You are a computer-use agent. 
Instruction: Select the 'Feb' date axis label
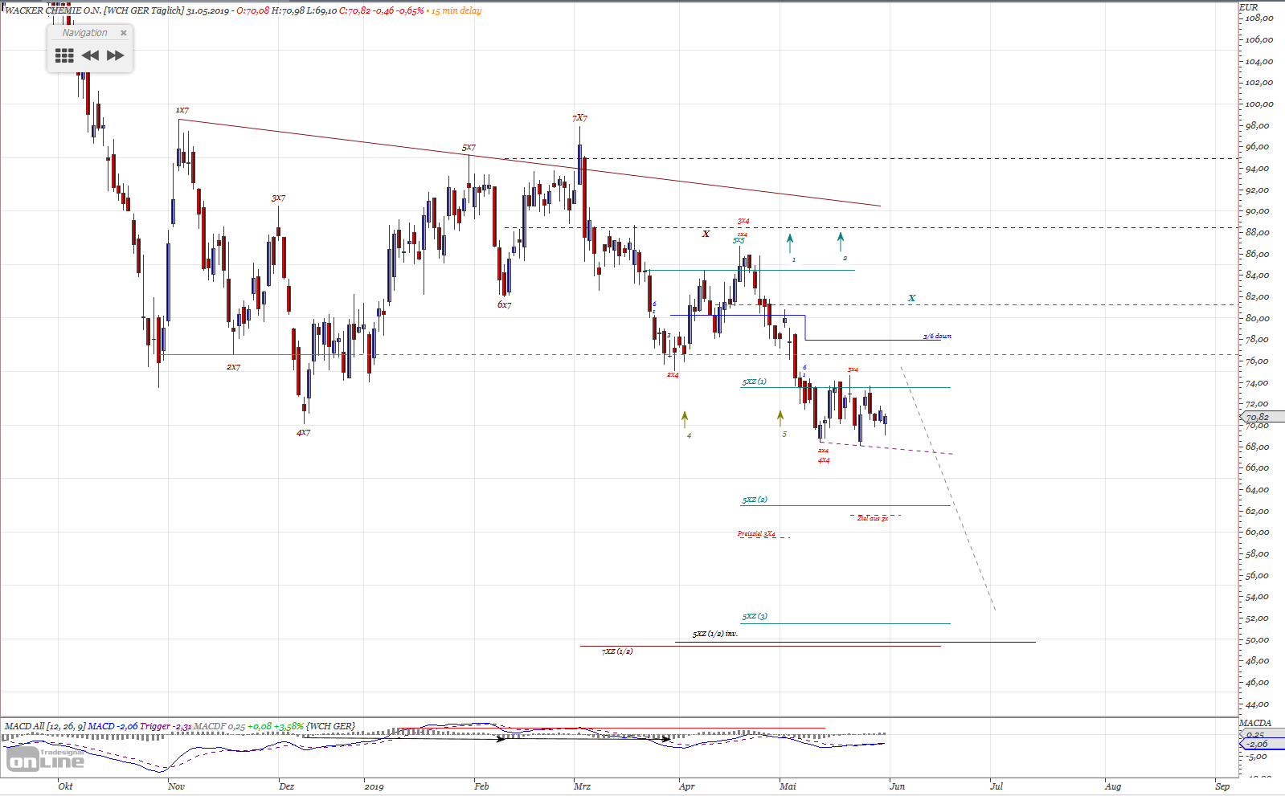click(x=481, y=786)
